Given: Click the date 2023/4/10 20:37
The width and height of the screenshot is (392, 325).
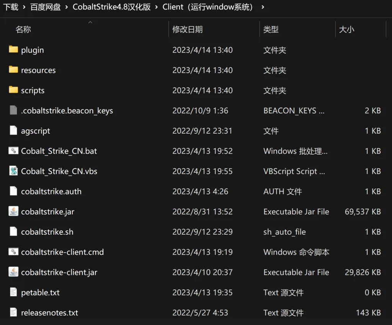Looking at the screenshot, I should (x=203, y=273).
